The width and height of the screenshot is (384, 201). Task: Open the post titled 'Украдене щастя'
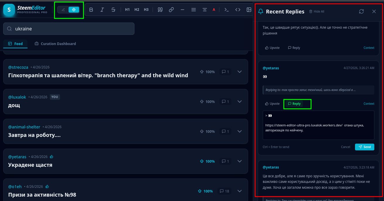pyautogui.click(x=30, y=165)
